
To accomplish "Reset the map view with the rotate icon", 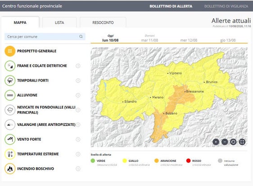I will click(233, 142).
